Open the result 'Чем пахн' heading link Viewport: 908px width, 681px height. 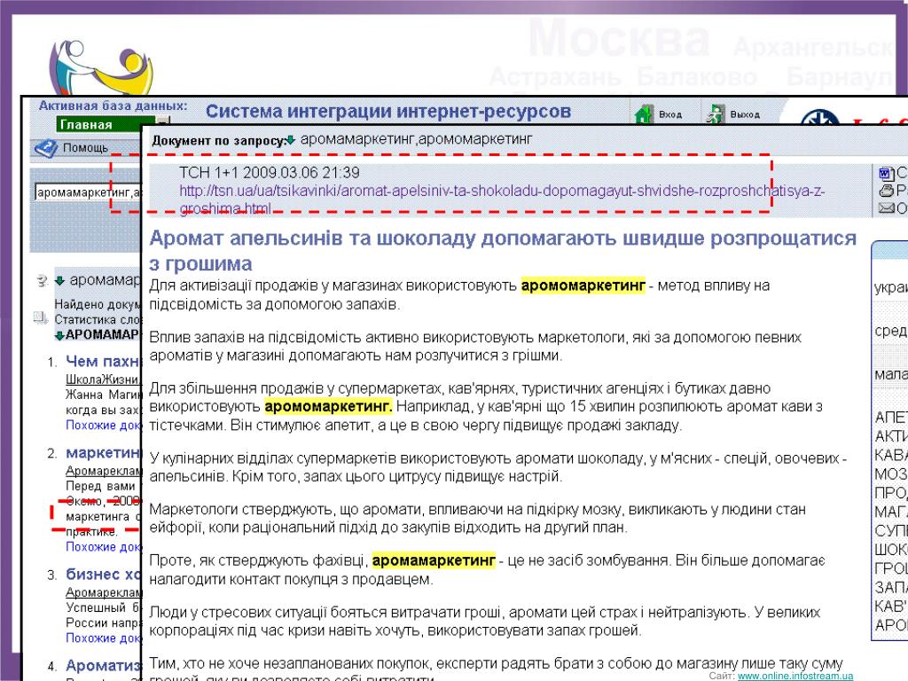103,362
